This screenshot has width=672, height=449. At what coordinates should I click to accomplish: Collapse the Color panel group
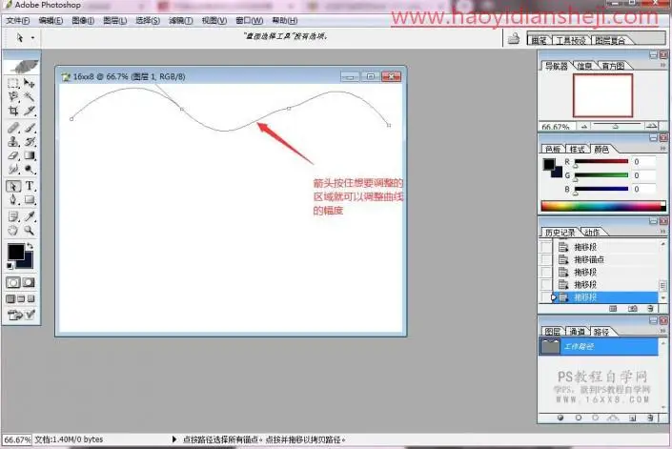coord(653,138)
